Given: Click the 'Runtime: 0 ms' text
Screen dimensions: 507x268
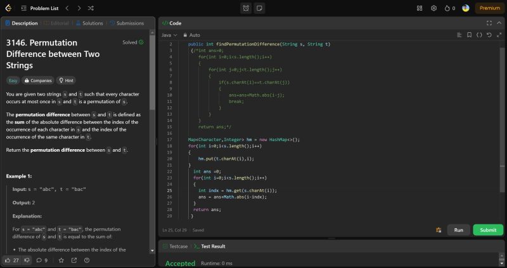Looking at the screenshot, I should click(216, 264).
